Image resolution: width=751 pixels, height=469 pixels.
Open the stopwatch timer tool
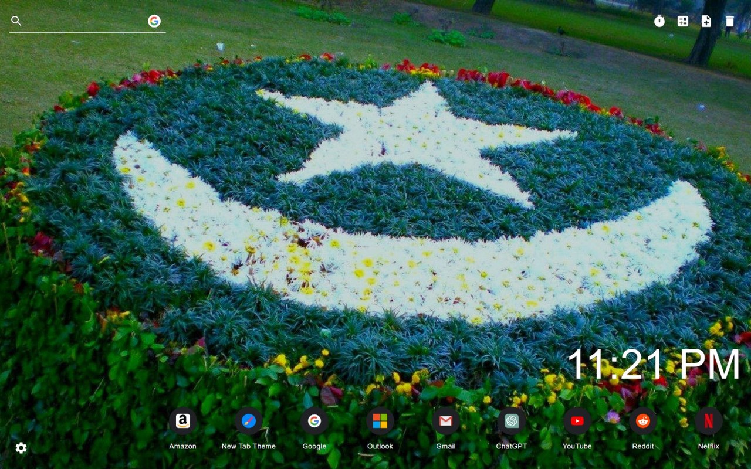click(659, 21)
